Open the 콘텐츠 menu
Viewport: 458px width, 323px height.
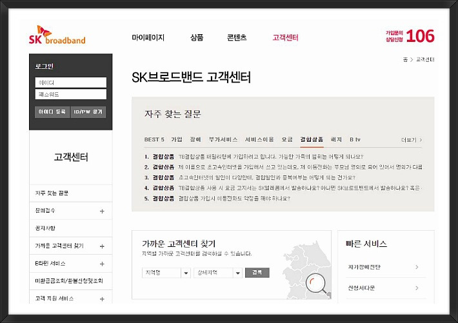pyautogui.click(x=237, y=37)
